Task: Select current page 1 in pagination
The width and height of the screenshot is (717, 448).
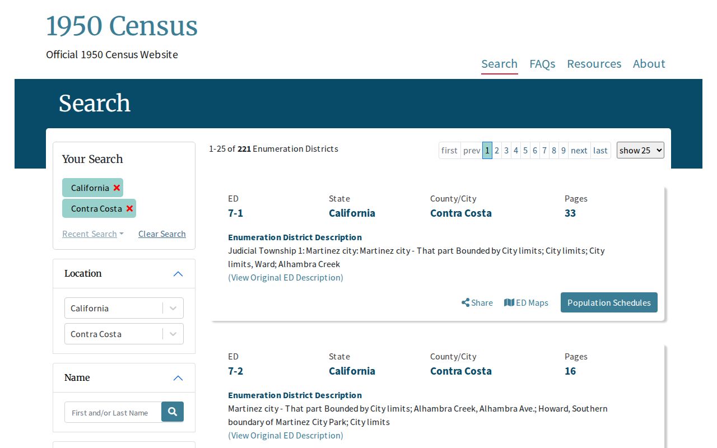Action: tap(487, 150)
